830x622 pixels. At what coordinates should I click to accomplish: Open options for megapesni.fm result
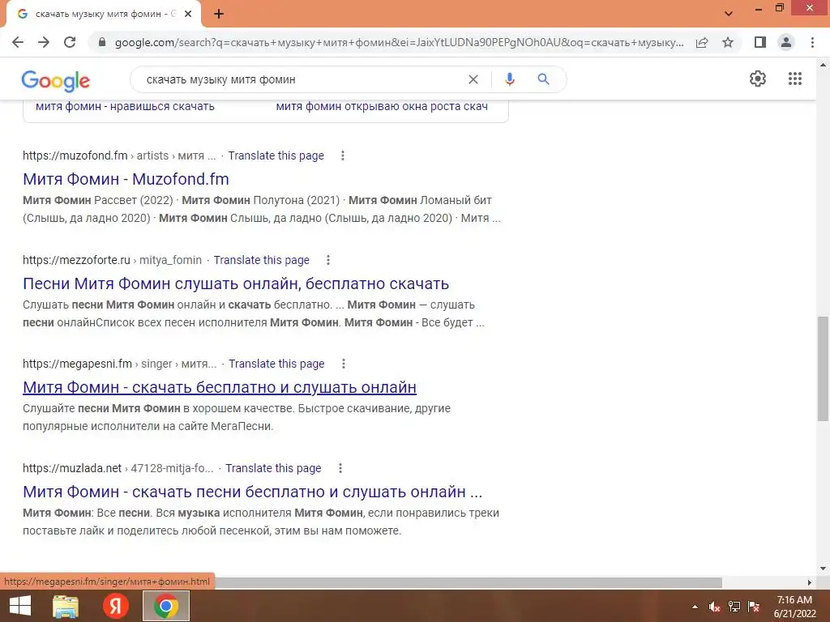[x=343, y=364]
